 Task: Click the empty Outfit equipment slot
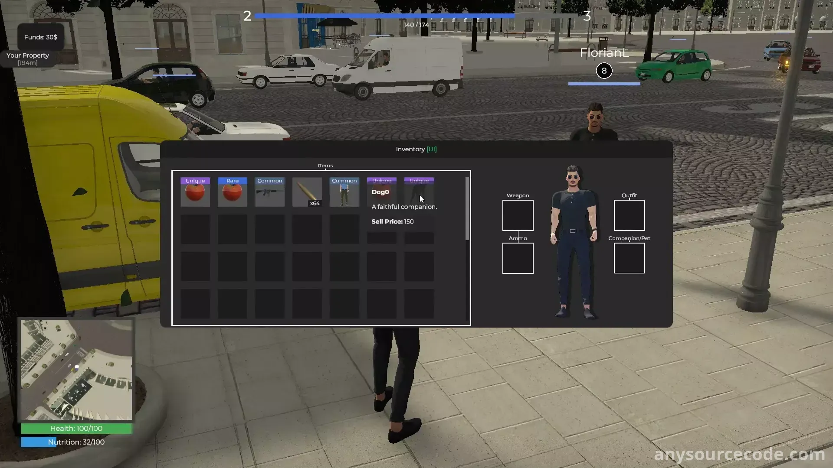tap(629, 215)
